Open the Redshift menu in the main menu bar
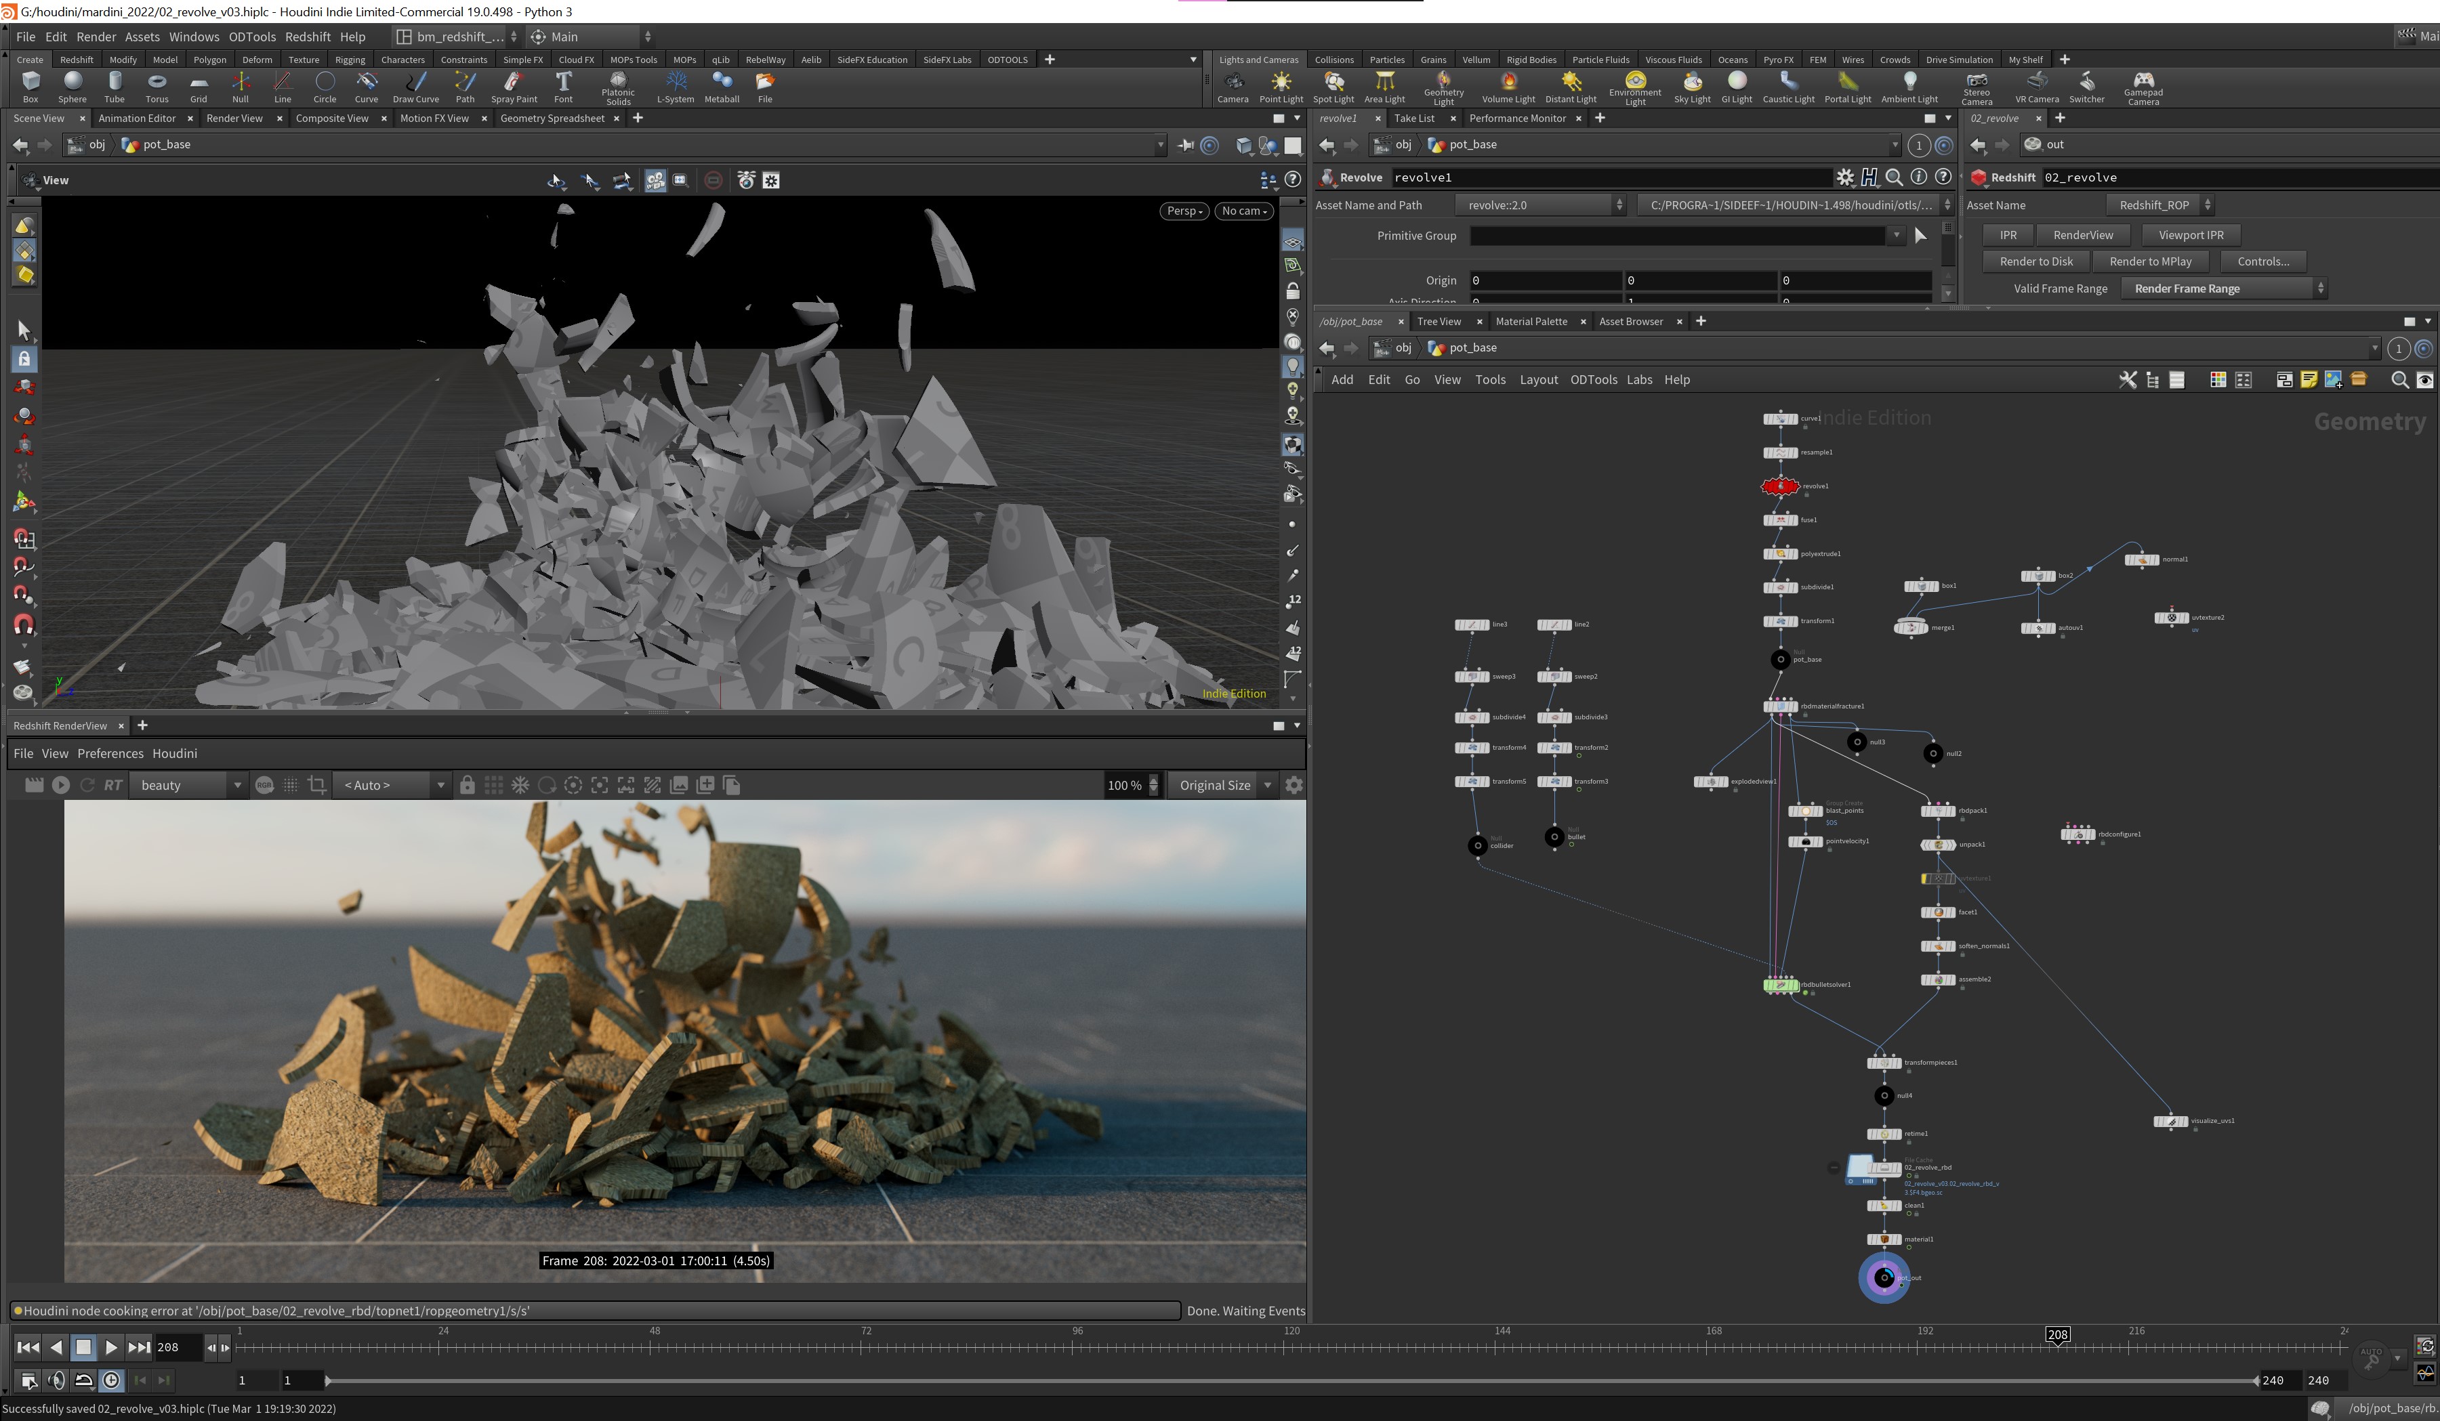This screenshot has width=2440, height=1421. pyautogui.click(x=308, y=37)
